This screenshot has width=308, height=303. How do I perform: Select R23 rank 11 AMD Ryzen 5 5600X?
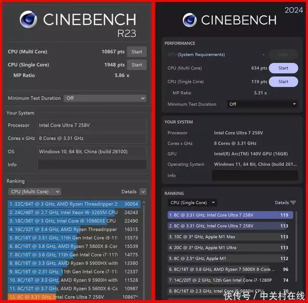click(74, 289)
